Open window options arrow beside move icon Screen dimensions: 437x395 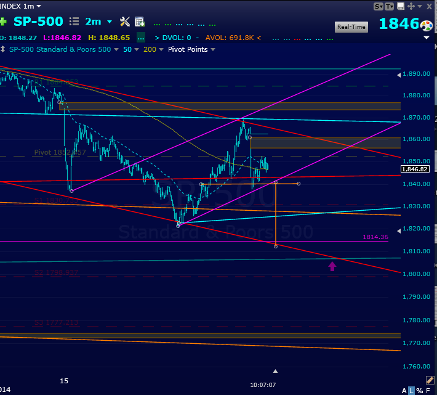420,6
